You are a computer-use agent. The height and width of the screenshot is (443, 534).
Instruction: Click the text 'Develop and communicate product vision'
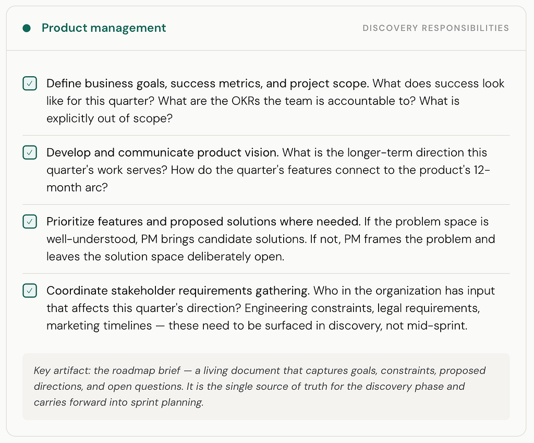click(x=163, y=152)
